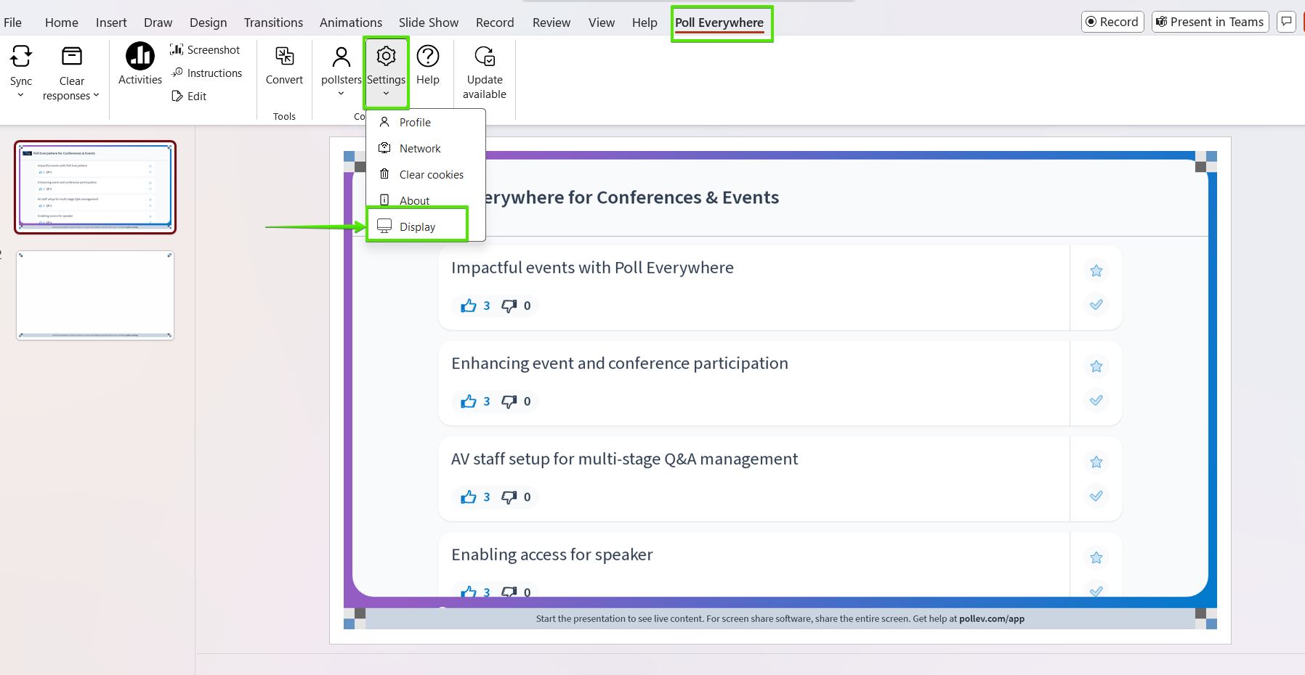Screen dimensions: 1305x675
Task: Switch to the Insert tab
Action: click(111, 22)
